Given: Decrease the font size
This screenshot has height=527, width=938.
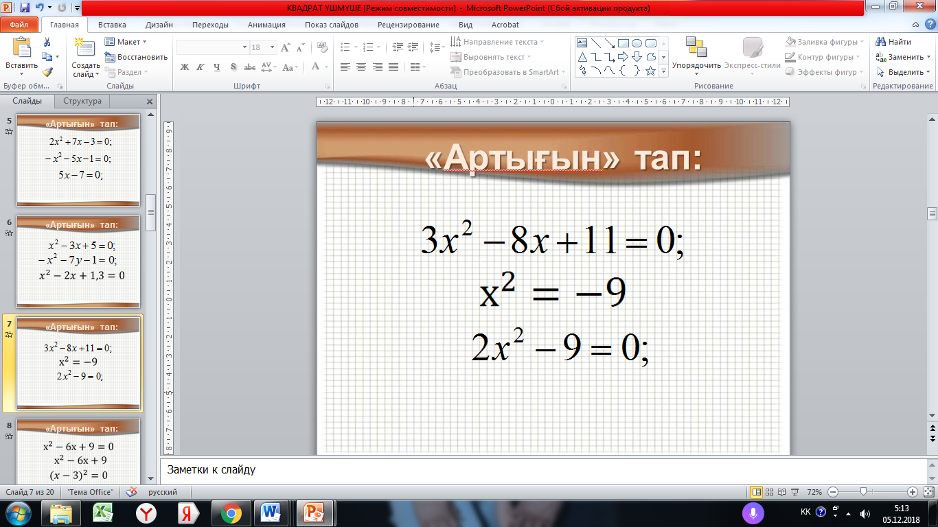Looking at the screenshot, I should coord(301,47).
